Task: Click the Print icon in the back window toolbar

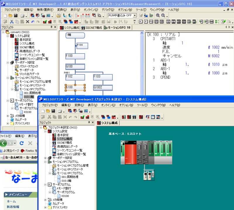Action: (22, 16)
